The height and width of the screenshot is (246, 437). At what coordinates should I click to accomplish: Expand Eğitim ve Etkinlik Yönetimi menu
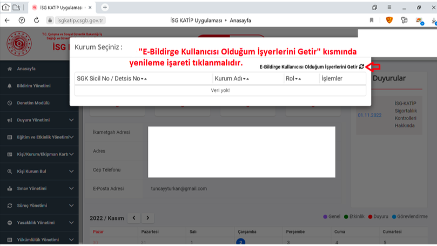(71, 137)
